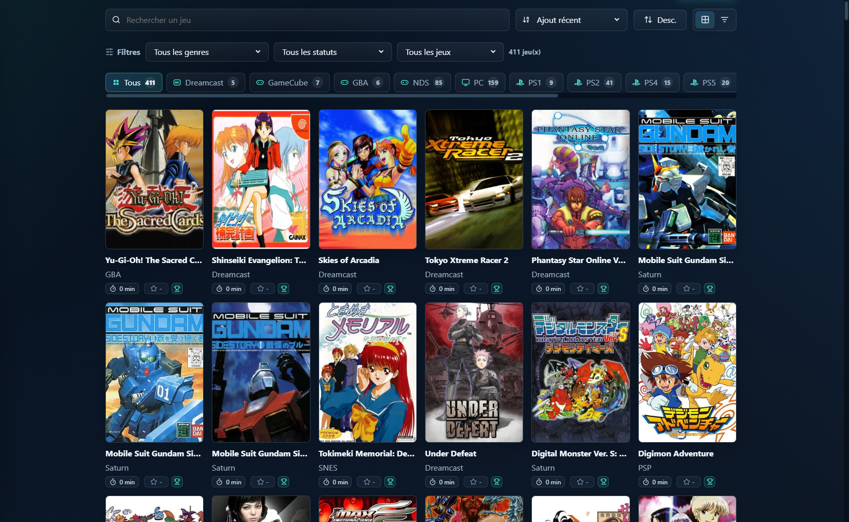Click trophy icon under Under Defeat
Image resolution: width=849 pixels, height=522 pixels.
(x=497, y=482)
